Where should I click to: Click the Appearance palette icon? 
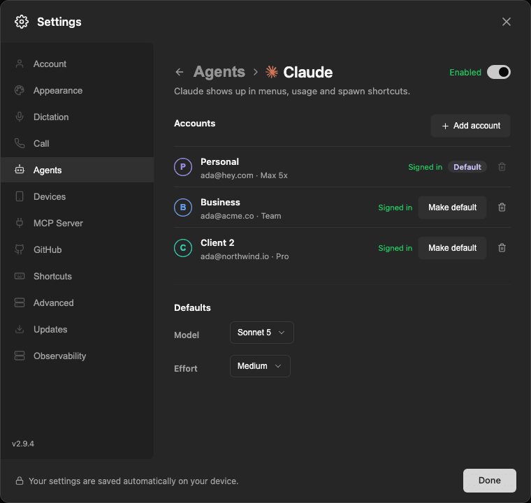[x=20, y=90]
